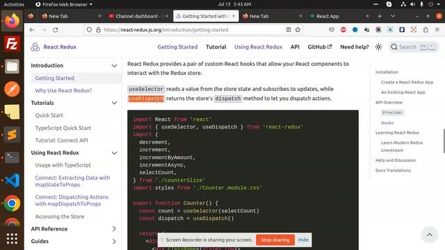Open Tutorial in top navigation
The image size is (445, 250).
216,47
